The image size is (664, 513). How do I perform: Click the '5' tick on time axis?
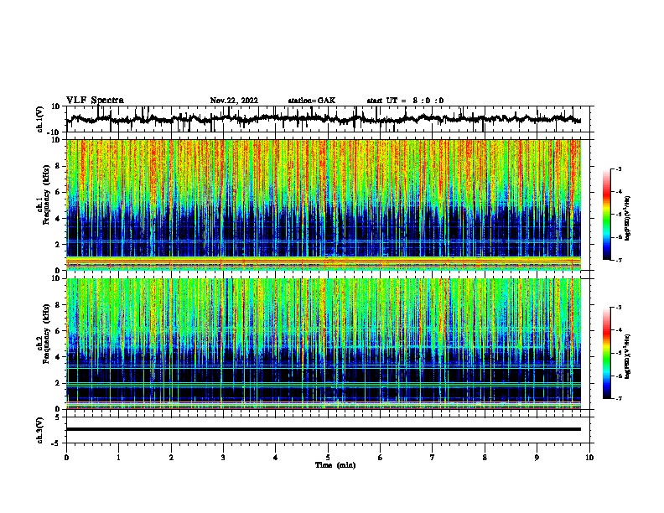(328, 458)
